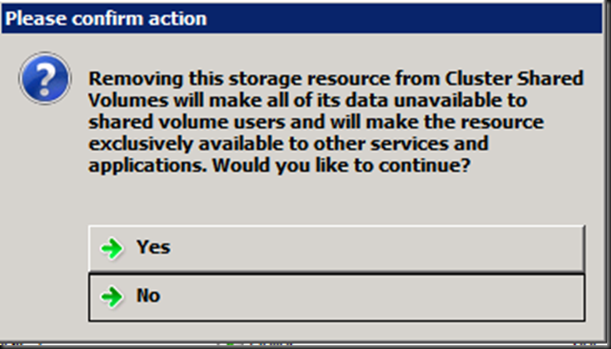Click the word "applications." in the message
The image size is (611, 349).
tap(148, 165)
